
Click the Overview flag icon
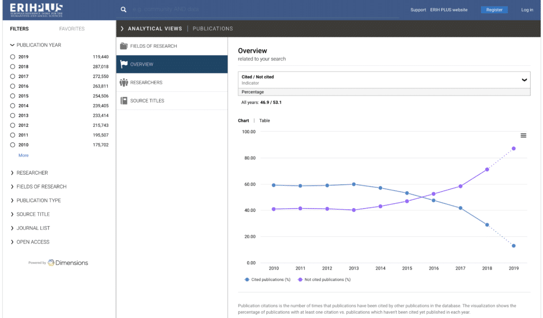(x=124, y=64)
